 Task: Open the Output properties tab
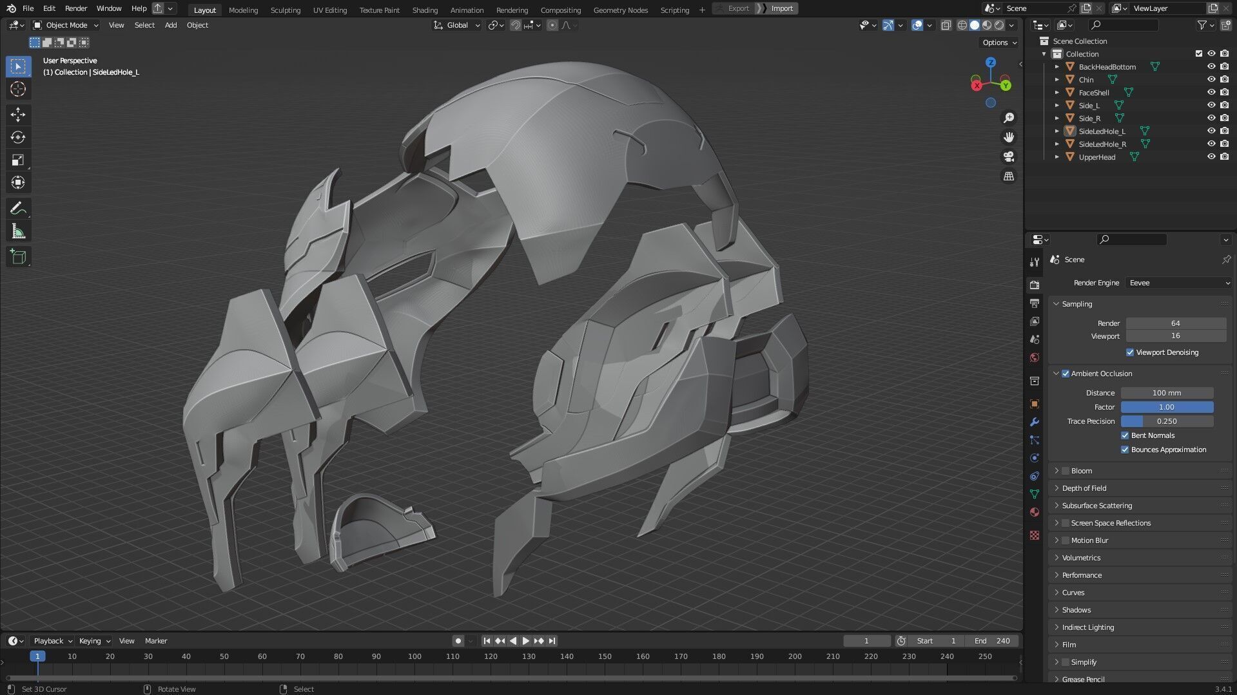pyautogui.click(x=1035, y=303)
